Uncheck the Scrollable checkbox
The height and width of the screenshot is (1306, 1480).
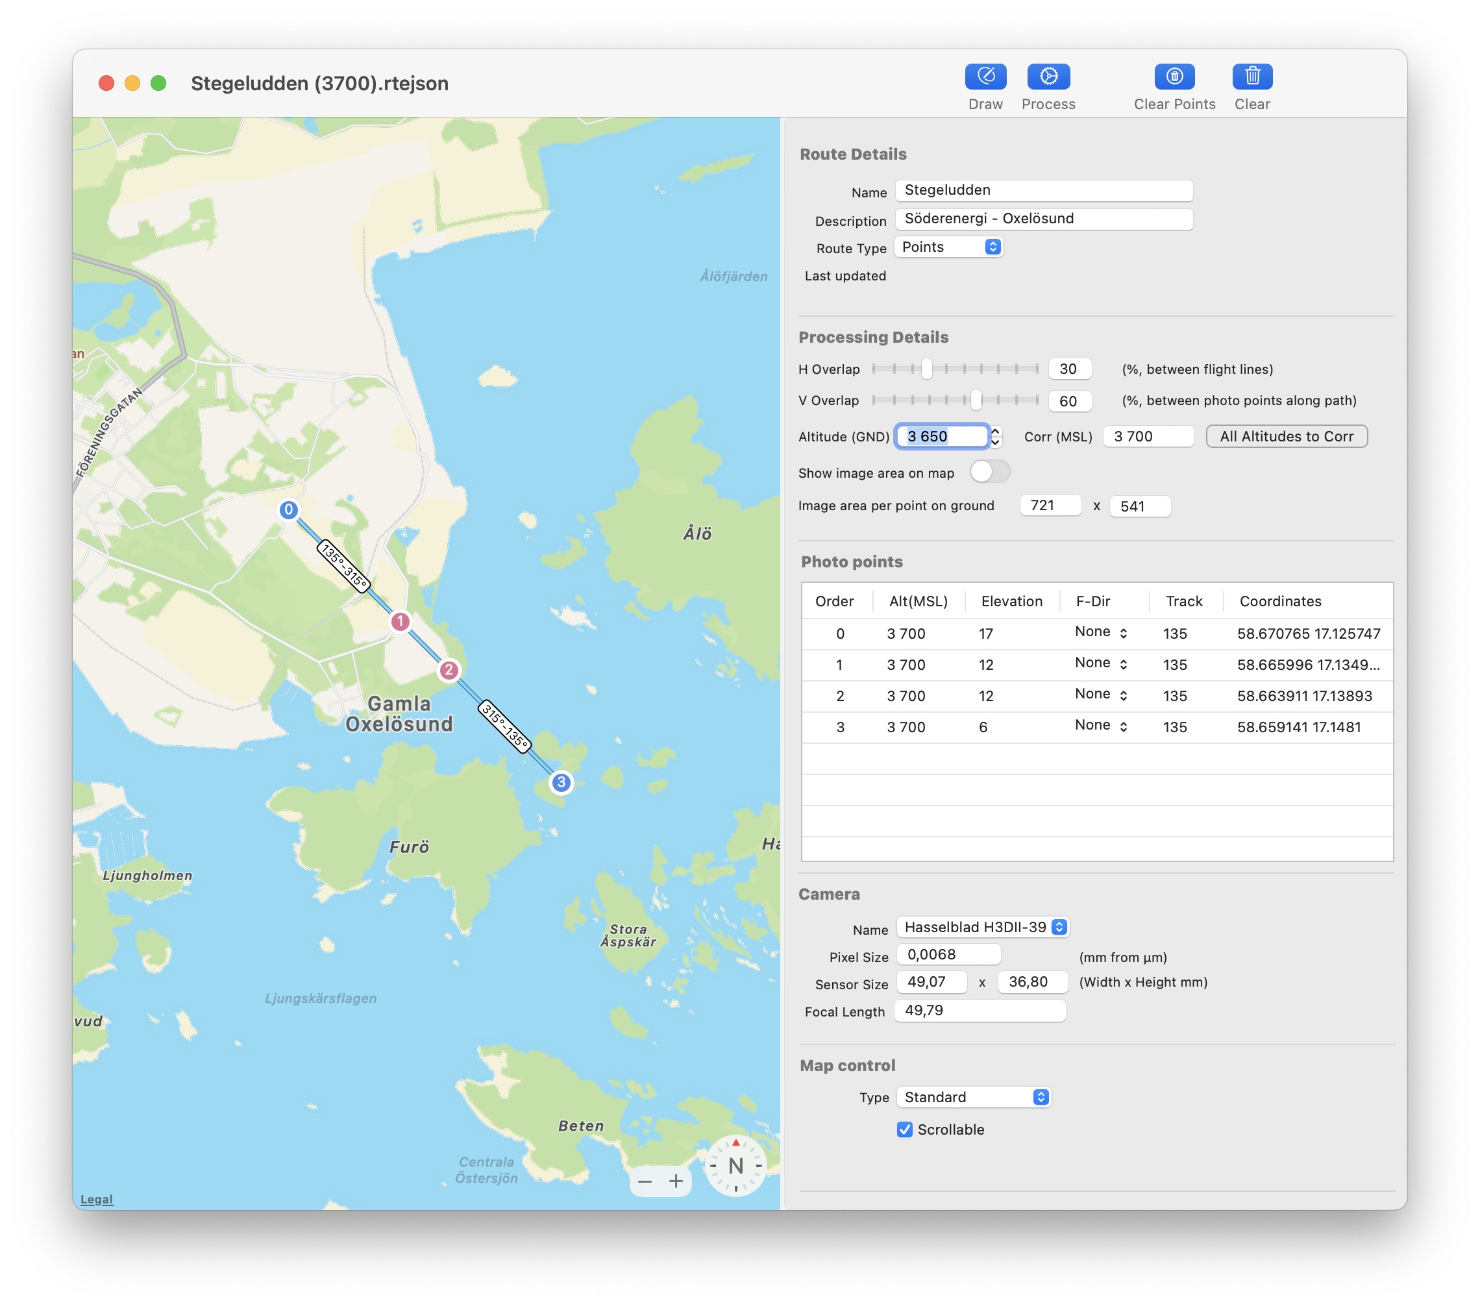click(x=904, y=1129)
